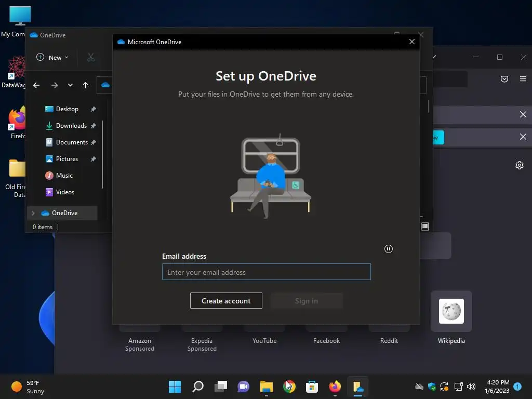The image size is (532, 399).
Task: Open Microsoft Store from the taskbar
Action: pyautogui.click(x=312, y=387)
